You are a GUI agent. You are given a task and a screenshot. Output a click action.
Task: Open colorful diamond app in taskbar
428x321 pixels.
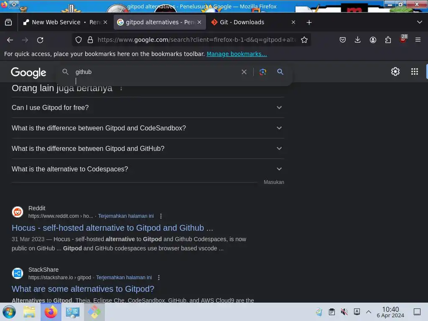click(x=94, y=312)
